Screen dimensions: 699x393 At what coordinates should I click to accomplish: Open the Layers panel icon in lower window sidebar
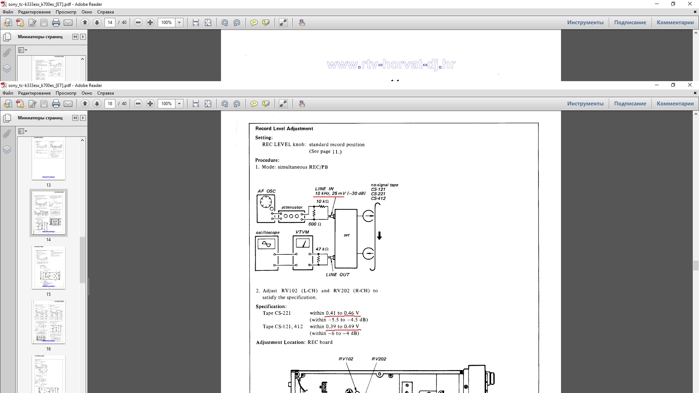(x=7, y=150)
